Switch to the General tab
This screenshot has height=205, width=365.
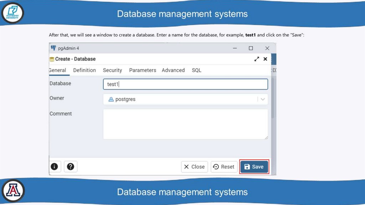tap(58, 70)
